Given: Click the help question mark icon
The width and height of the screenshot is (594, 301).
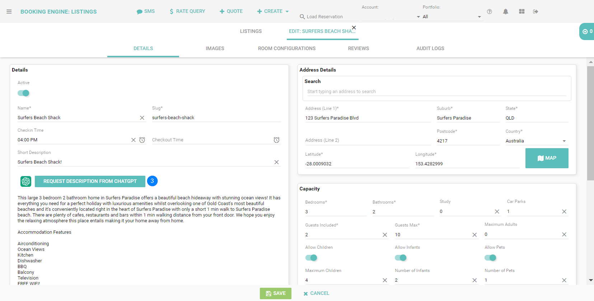Looking at the screenshot, I should pos(489,11).
